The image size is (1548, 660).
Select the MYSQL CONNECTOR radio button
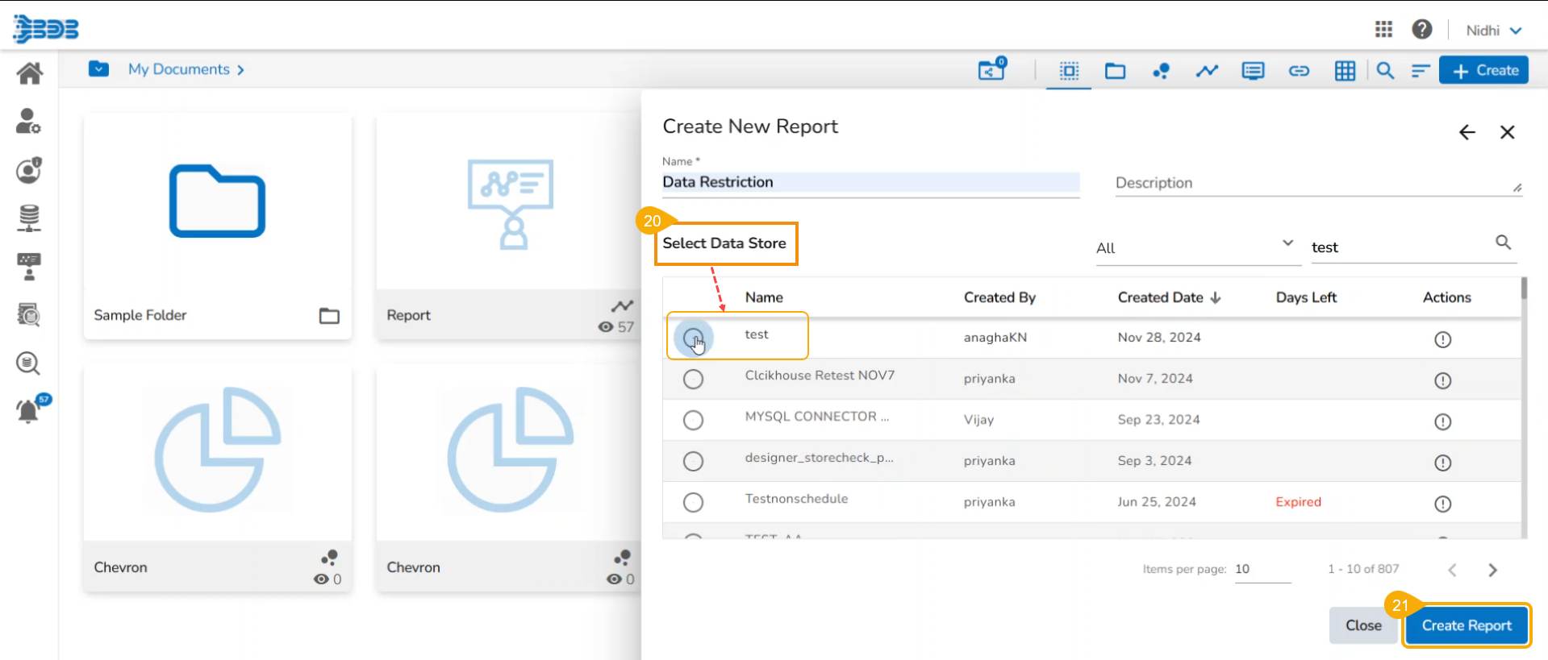(x=693, y=420)
